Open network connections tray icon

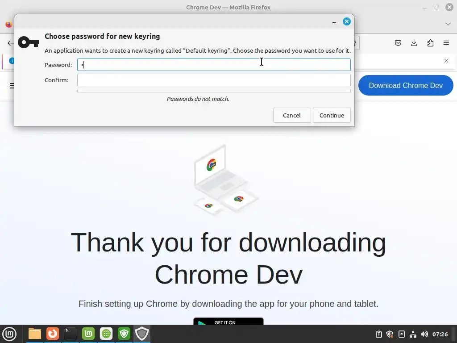pos(413,334)
